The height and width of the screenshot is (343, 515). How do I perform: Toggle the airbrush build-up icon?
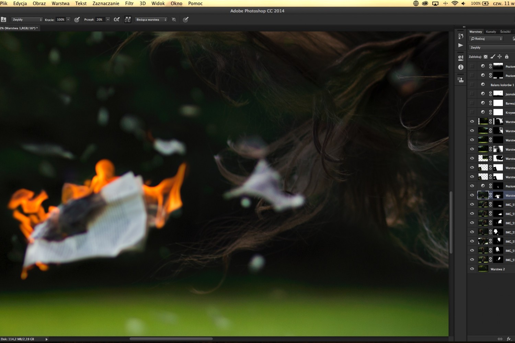coord(117,20)
